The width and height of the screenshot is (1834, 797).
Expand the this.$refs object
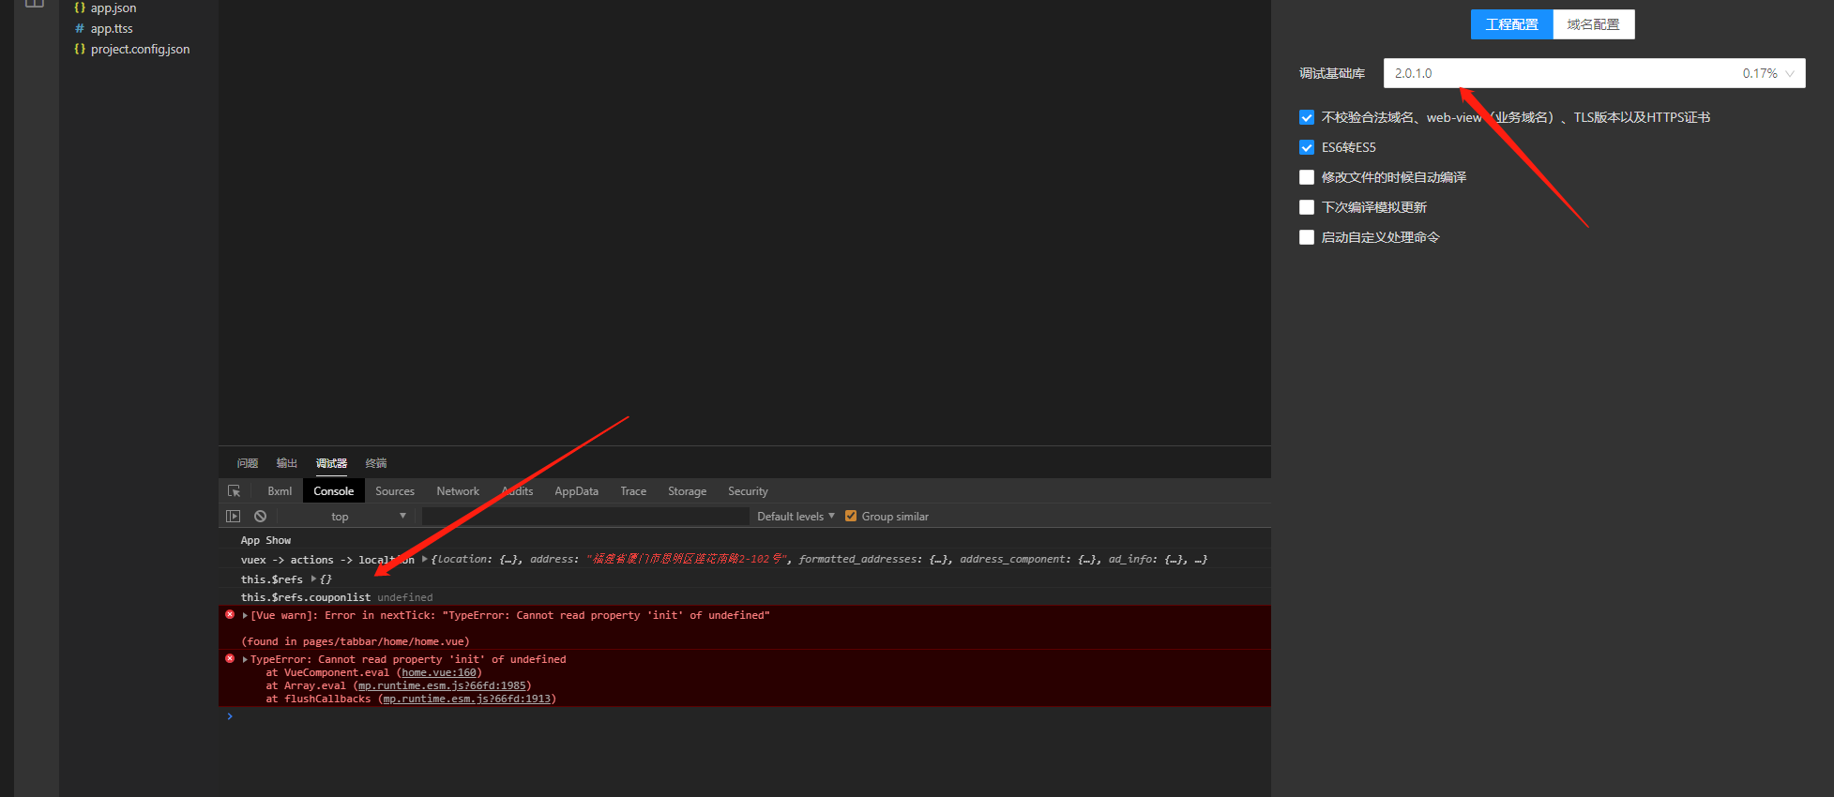pos(313,579)
